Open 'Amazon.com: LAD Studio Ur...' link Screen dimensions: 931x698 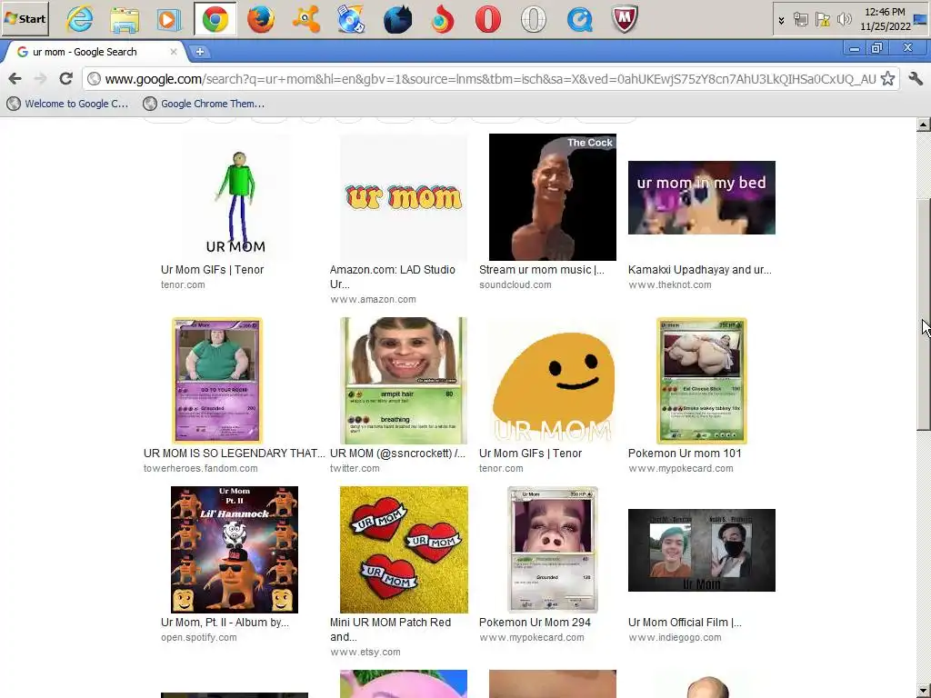[393, 276]
